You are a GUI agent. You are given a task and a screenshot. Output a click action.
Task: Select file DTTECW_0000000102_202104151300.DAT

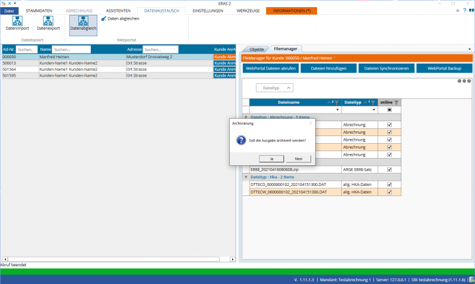(x=295, y=192)
